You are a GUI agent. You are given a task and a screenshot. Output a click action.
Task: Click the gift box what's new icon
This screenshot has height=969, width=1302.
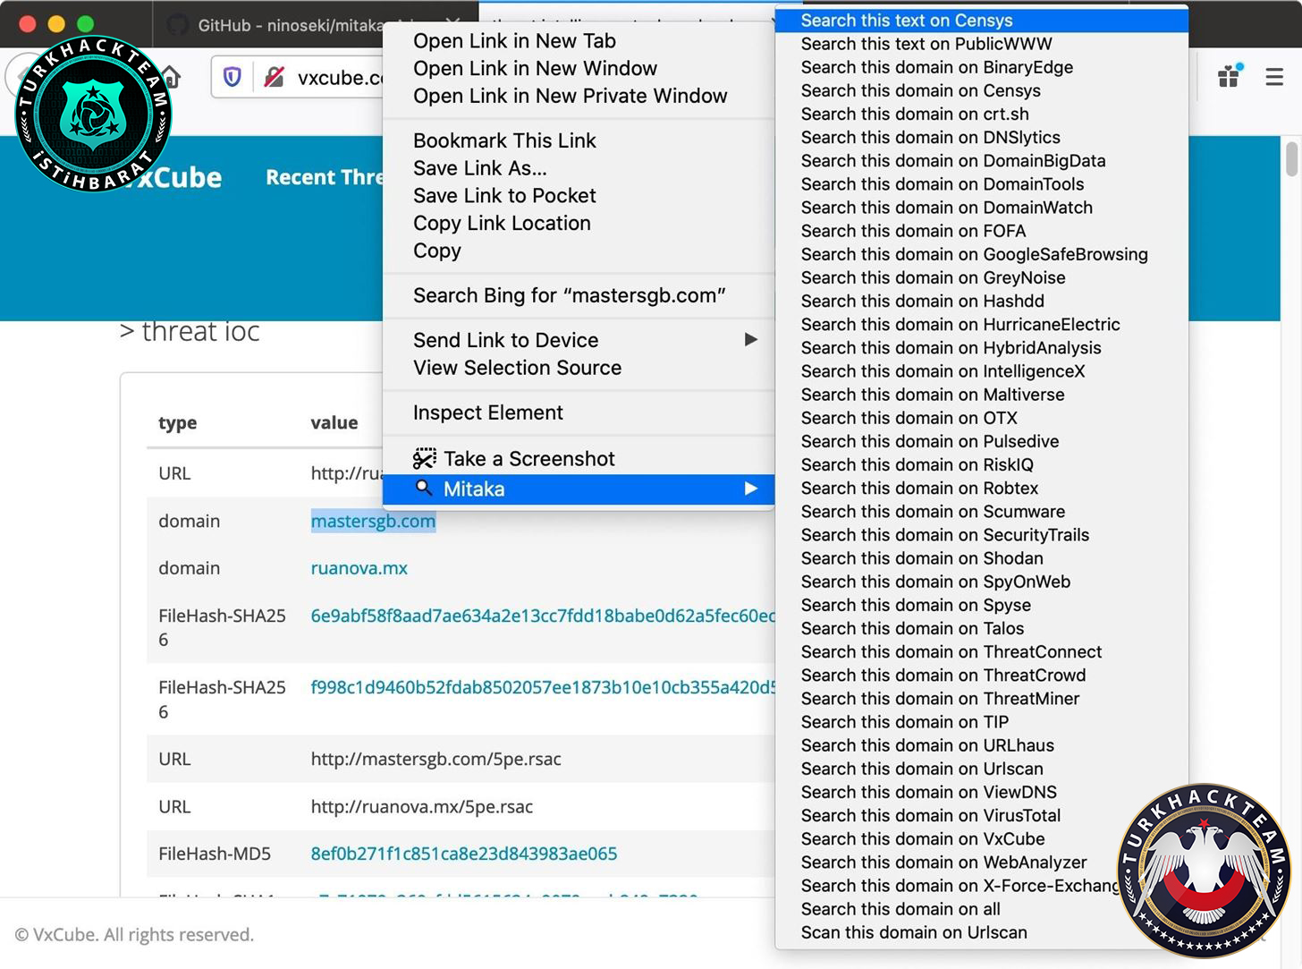(1230, 76)
